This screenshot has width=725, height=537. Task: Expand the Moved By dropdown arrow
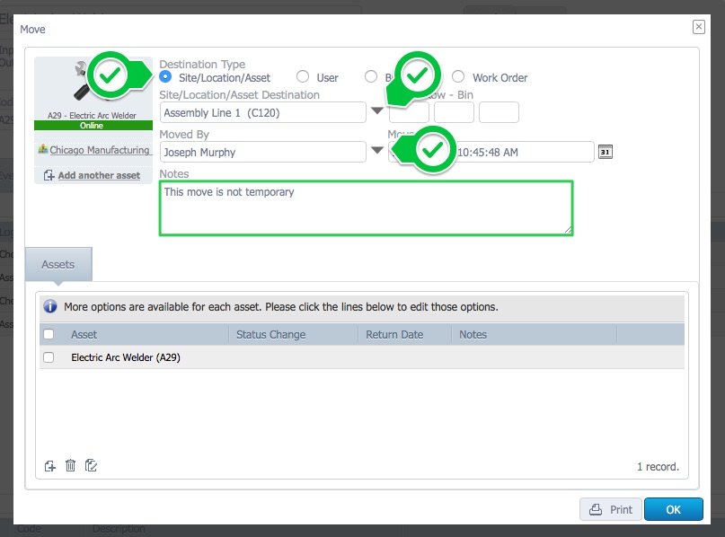(x=377, y=151)
